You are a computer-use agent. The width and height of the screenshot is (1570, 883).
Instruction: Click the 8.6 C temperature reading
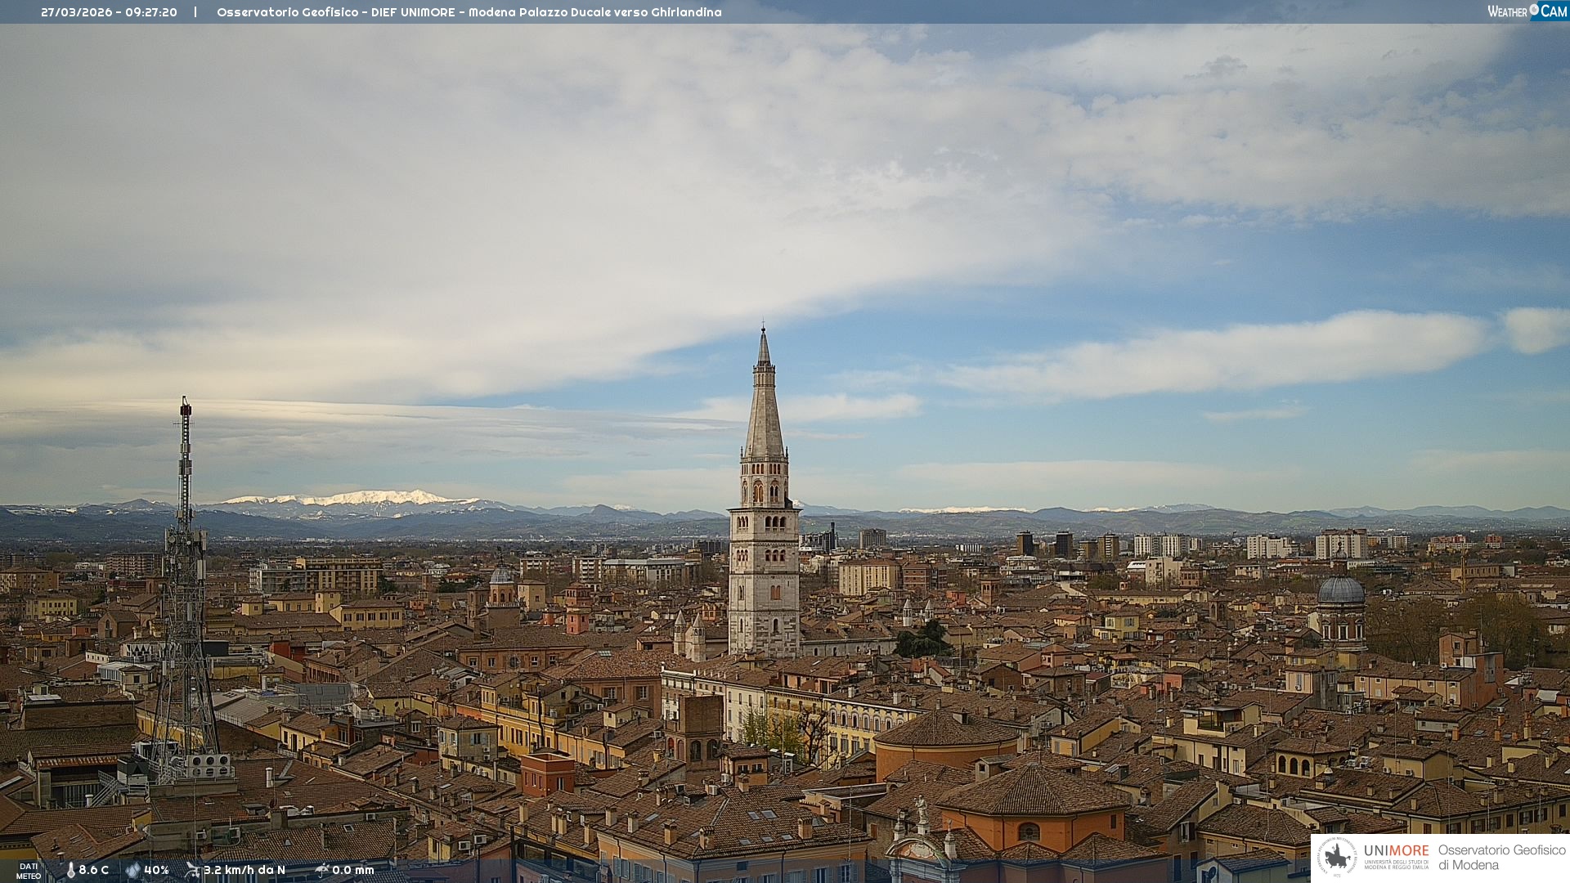(94, 871)
